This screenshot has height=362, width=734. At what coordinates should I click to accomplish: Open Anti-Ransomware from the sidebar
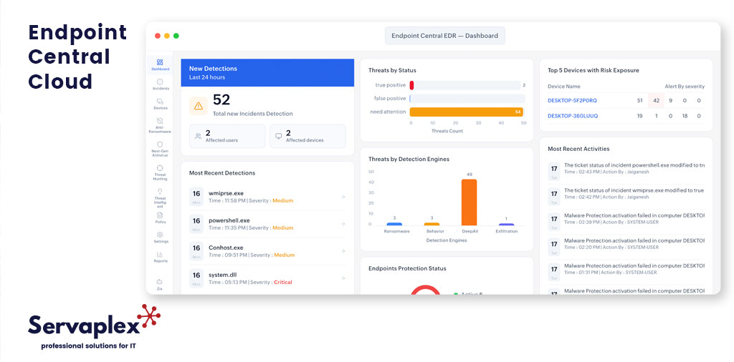(x=160, y=125)
